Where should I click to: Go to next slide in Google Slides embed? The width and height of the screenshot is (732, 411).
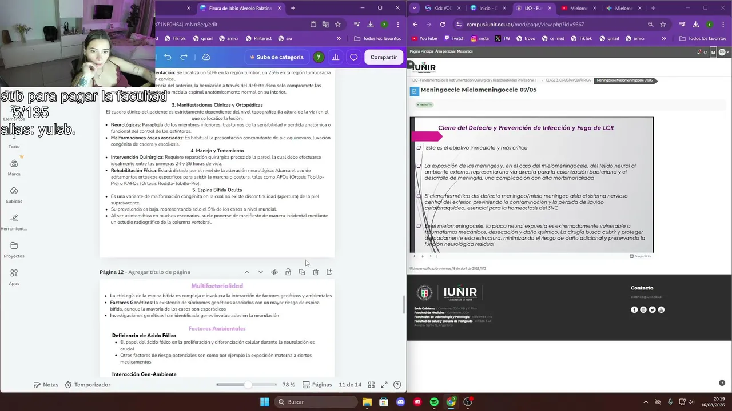(431, 256)
